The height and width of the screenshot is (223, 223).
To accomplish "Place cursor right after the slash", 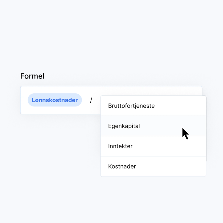I will pyautogui.click(x=96, y=100).
